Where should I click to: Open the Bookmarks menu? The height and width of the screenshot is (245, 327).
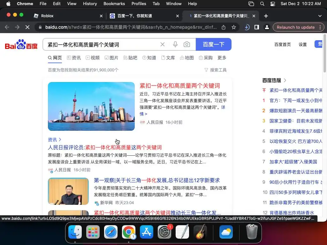click(x=114, y=4)
